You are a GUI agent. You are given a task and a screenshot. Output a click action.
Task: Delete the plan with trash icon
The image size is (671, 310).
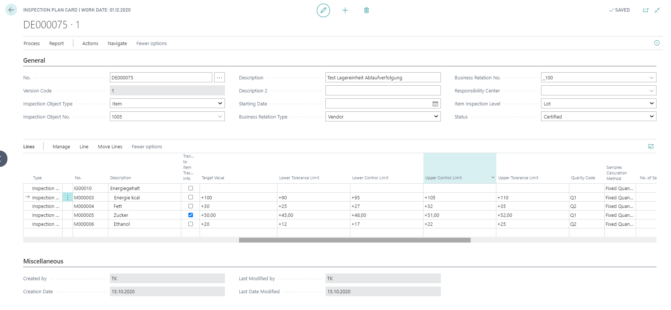pyautogui.click(x=366, y=10)
